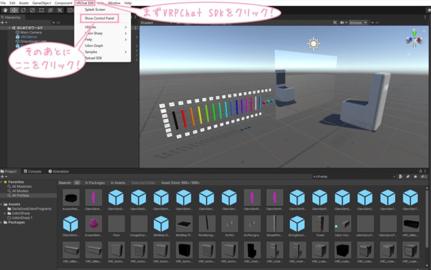Open the GameObject menu
431x270 pixels.
tap(41, 3)
